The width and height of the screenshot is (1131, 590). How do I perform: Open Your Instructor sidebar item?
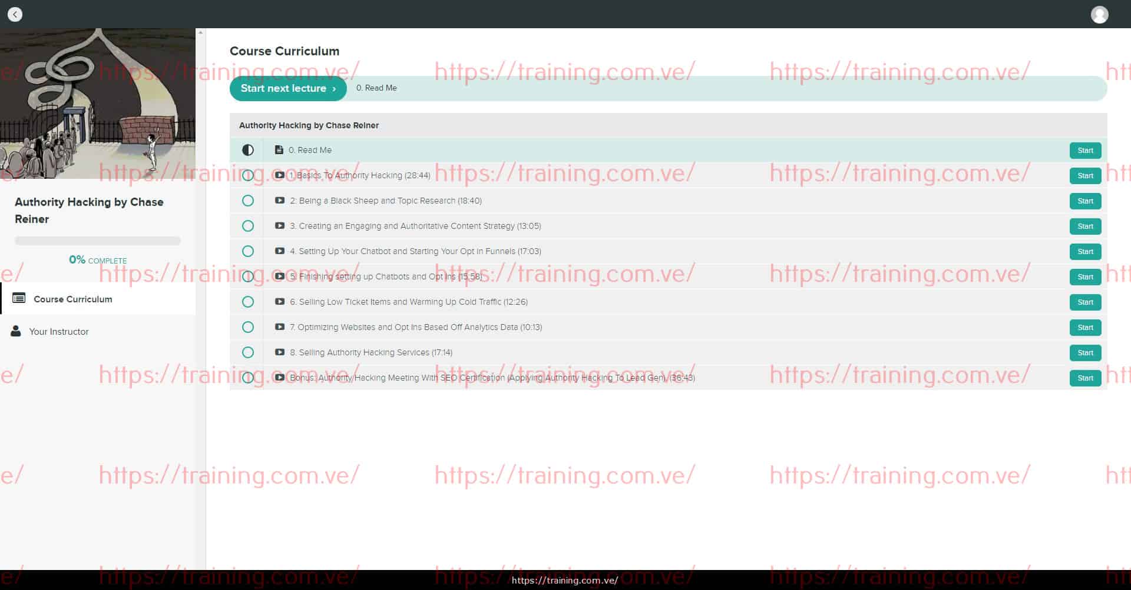pos(59,332)
